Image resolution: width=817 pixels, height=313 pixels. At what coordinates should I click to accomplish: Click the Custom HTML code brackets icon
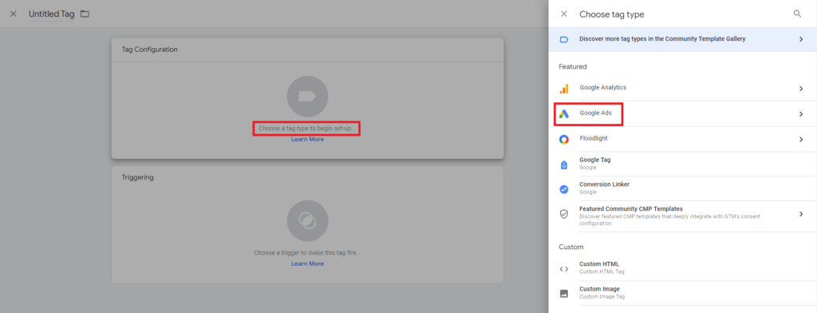(564, 269)
